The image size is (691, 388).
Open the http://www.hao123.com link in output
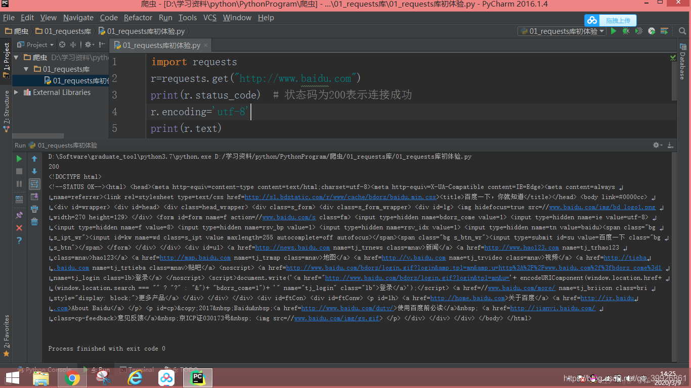[x=522, y=248]
